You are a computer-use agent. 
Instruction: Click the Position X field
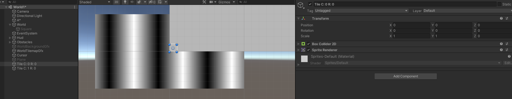coord(411,25)
